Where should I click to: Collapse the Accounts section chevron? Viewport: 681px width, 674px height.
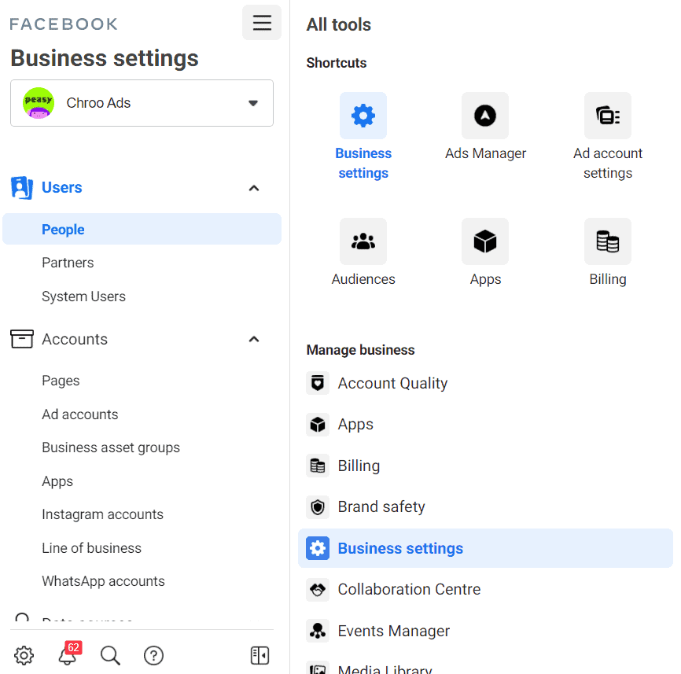pyautogui.click(x=254, y=339)
